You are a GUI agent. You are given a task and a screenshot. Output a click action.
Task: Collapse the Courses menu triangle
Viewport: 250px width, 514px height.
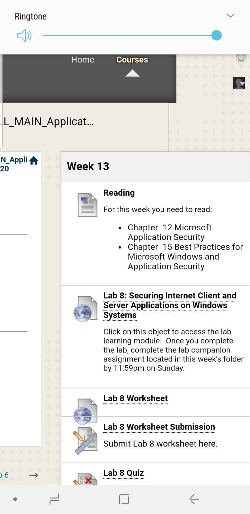[132, 74]
